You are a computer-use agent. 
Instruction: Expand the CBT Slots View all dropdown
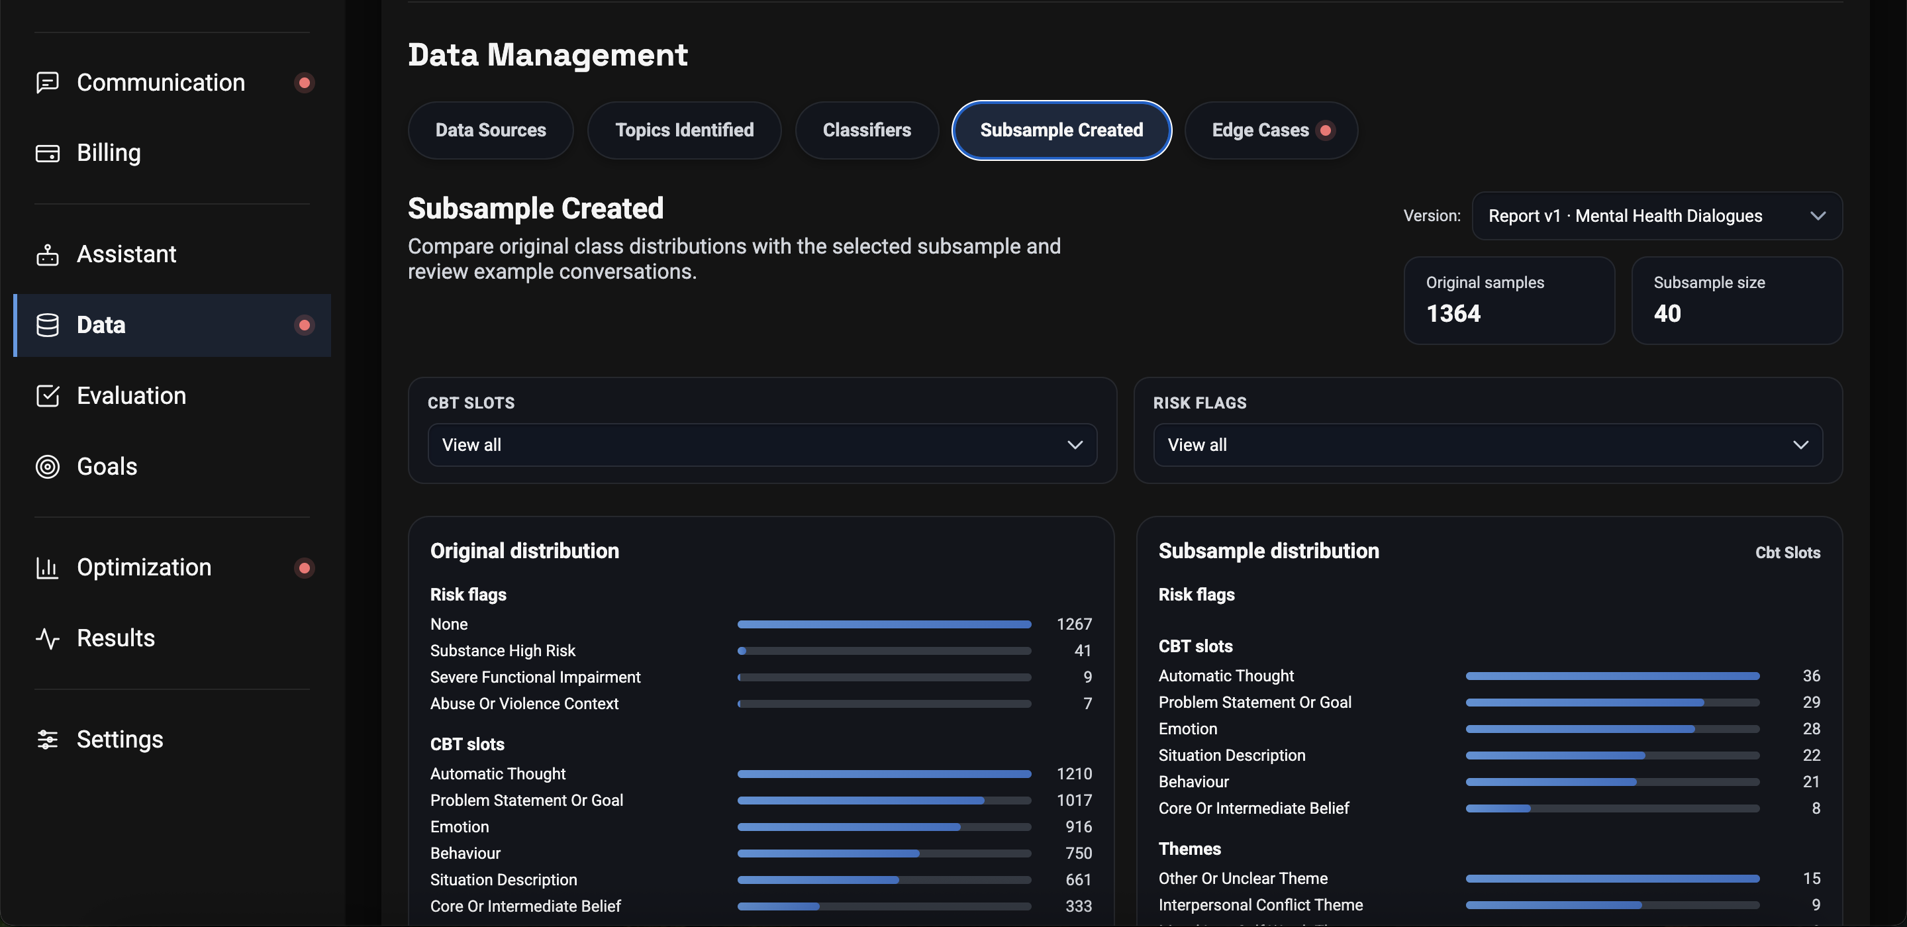[761, 445]
